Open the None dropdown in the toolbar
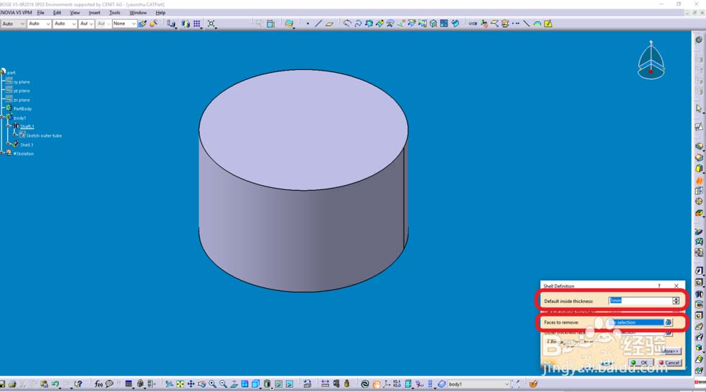This screenshot has height=392, width=706. (124, 23)
